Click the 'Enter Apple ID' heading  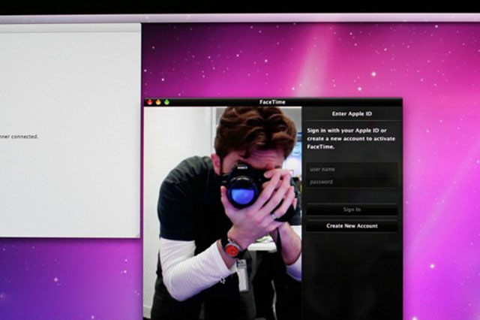point(352,113)
